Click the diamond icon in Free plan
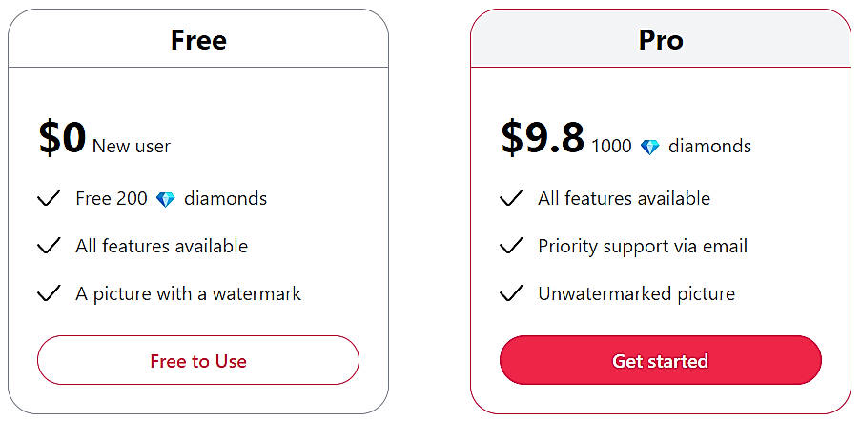This screenshot has width=861, height=421. coord(166,199)
